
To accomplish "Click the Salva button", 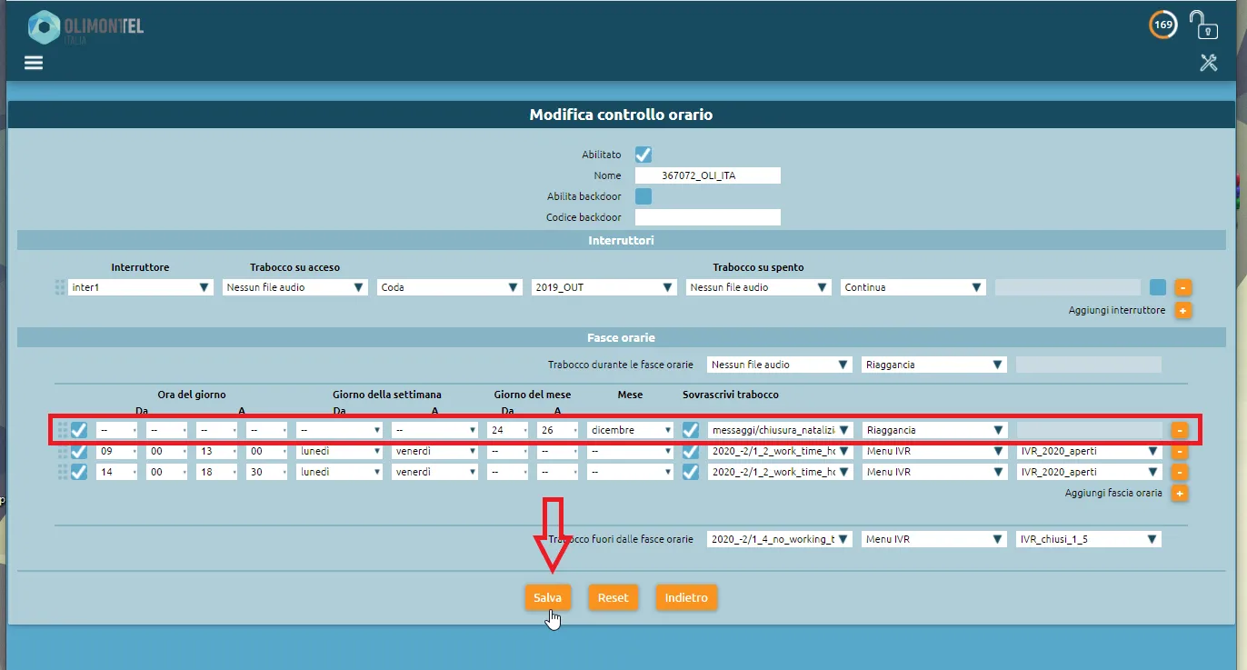I will (x=547, y=598).
